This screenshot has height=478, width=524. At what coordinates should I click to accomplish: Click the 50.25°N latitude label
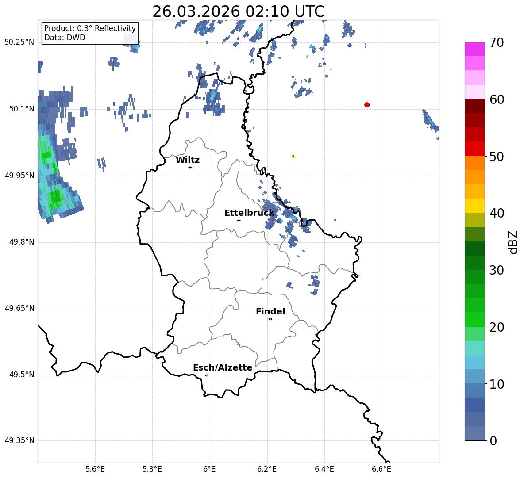[x=19, y=42]
